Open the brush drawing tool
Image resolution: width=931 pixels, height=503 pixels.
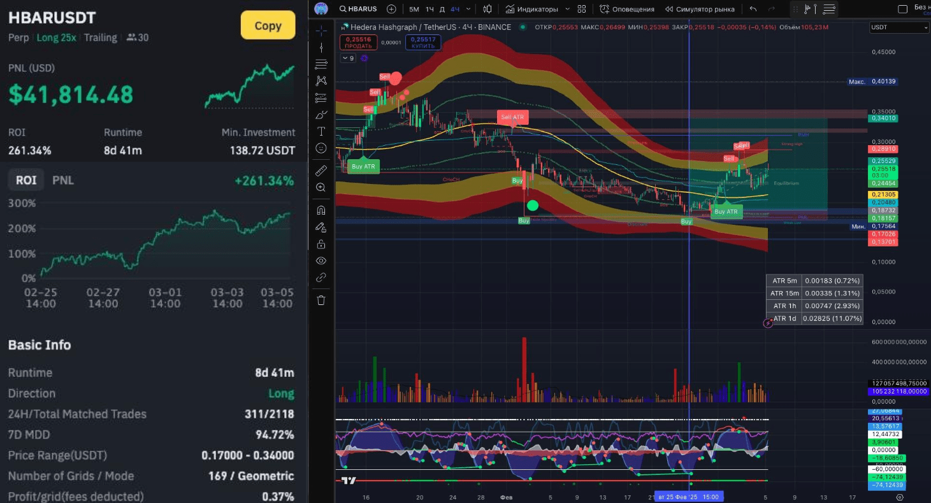click(x=321, y=115)
